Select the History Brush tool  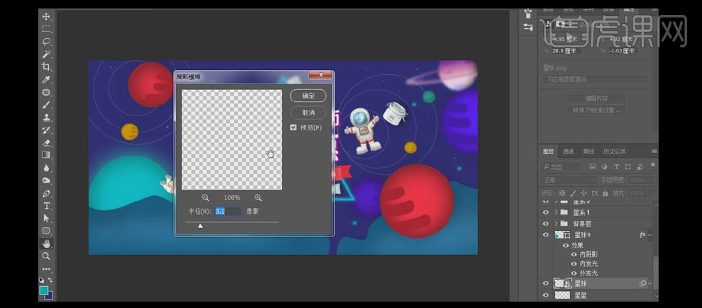[x=46, y=130]
